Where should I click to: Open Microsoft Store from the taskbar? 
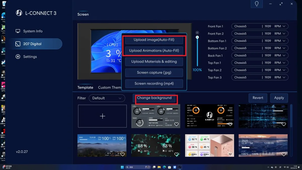click(x=169, y=167)
